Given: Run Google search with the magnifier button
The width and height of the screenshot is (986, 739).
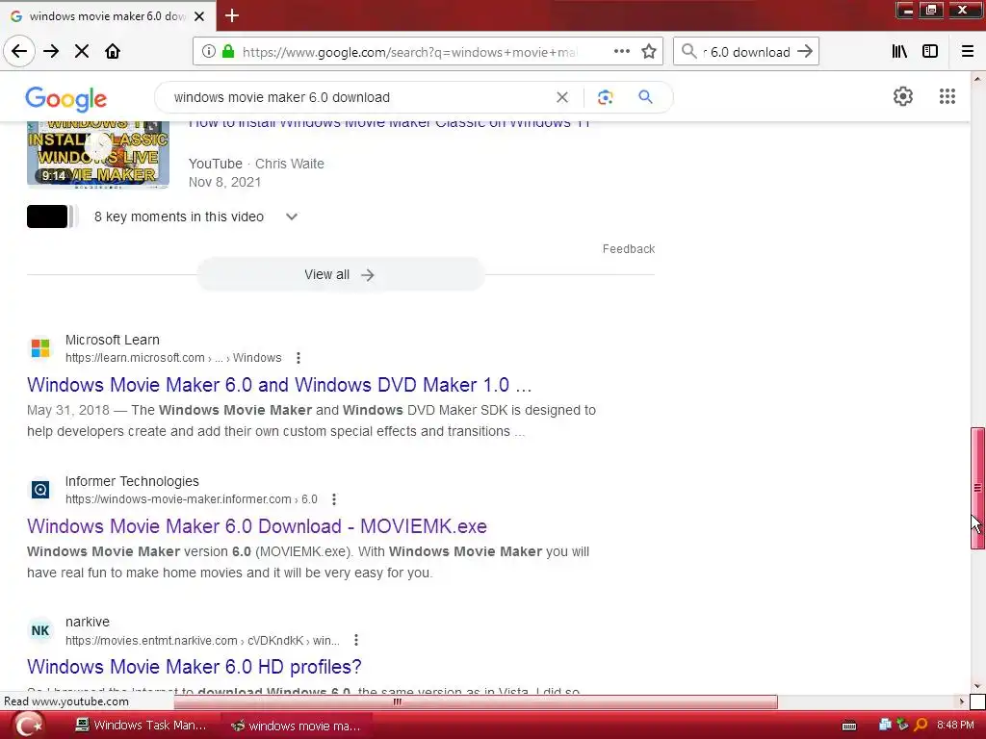Looking at the screenshot, I should coord(645,97).
